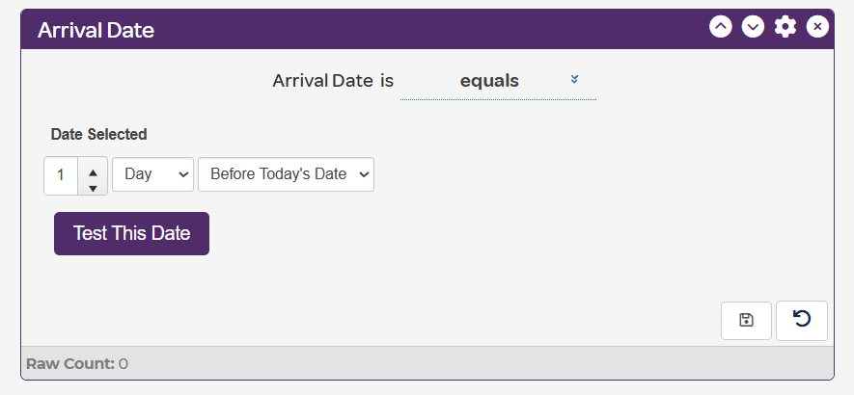Click the Arrival Date panel title
Viewport: 854px width, 395px height.
coord(96,31)
